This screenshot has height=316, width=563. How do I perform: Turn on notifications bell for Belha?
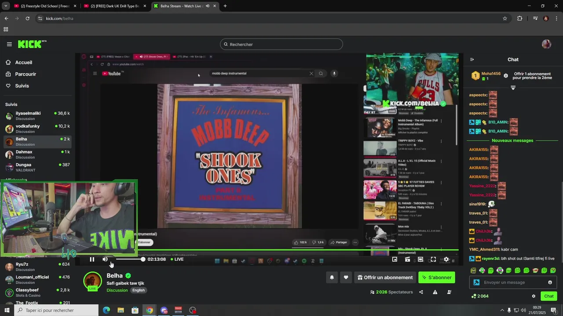click(332, 277)
